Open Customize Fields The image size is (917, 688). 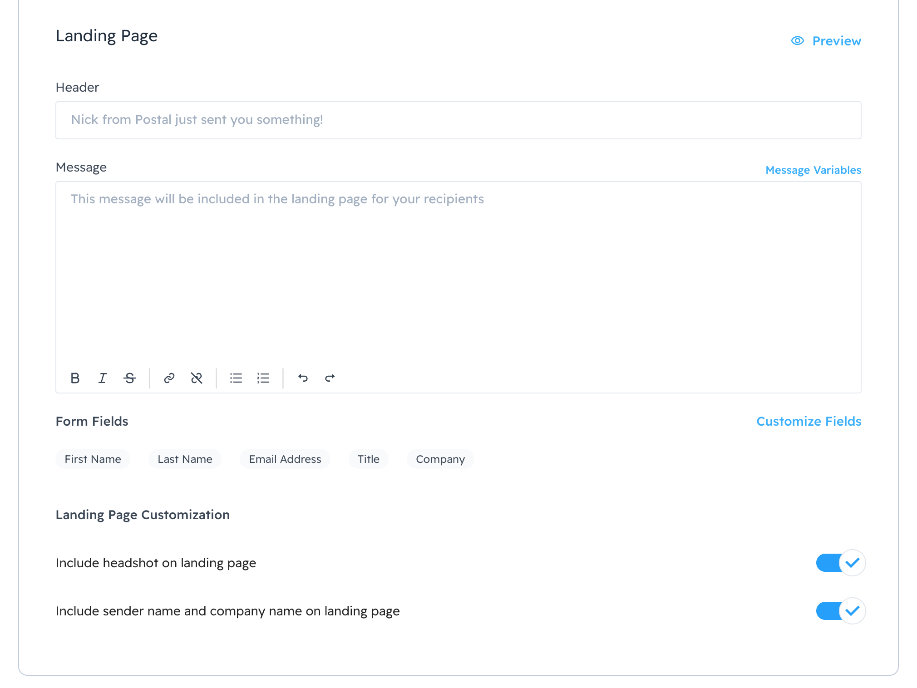809,421
